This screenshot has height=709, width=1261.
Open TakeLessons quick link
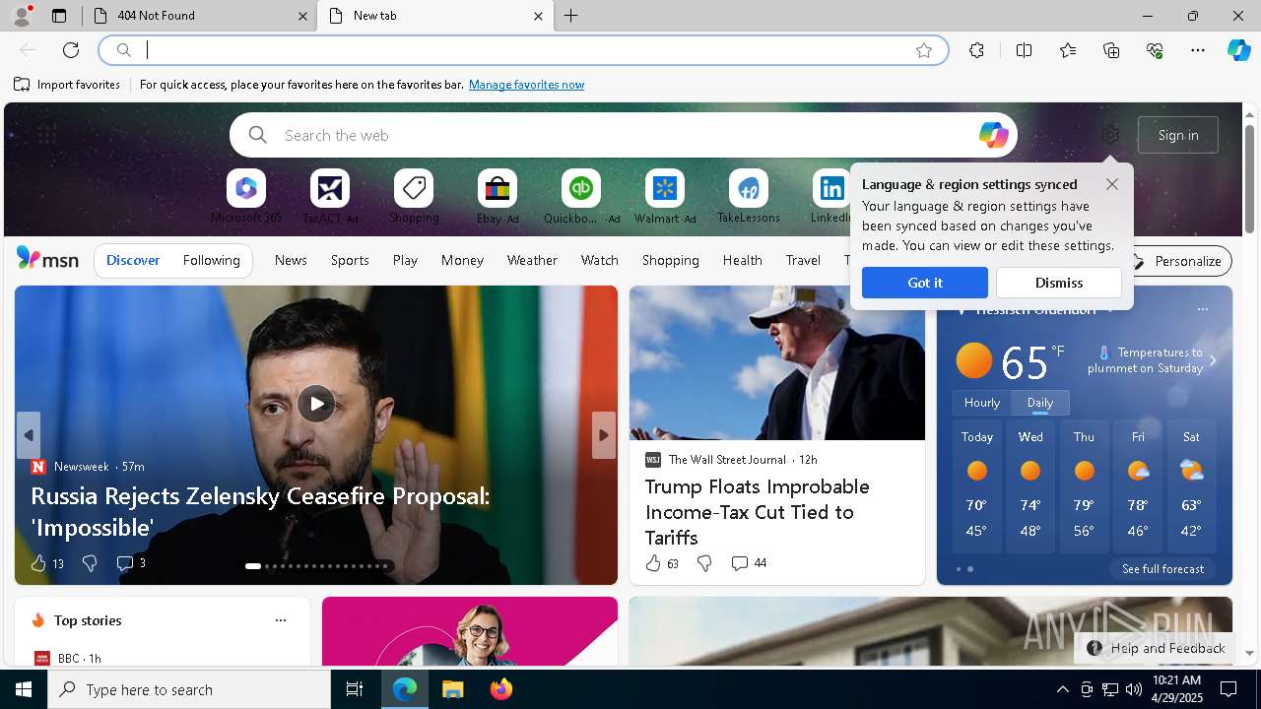pyautogui.click(x=749, y=197)
